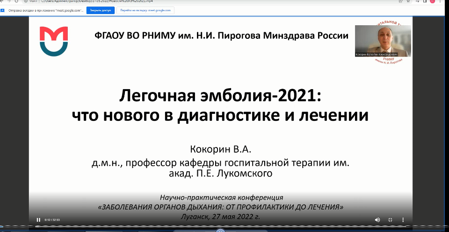Click 'Перейти на вкладку: meet.google.com' button
This screenshot has width=449, height=232.
pyautogui.click(x=145, y=10)
